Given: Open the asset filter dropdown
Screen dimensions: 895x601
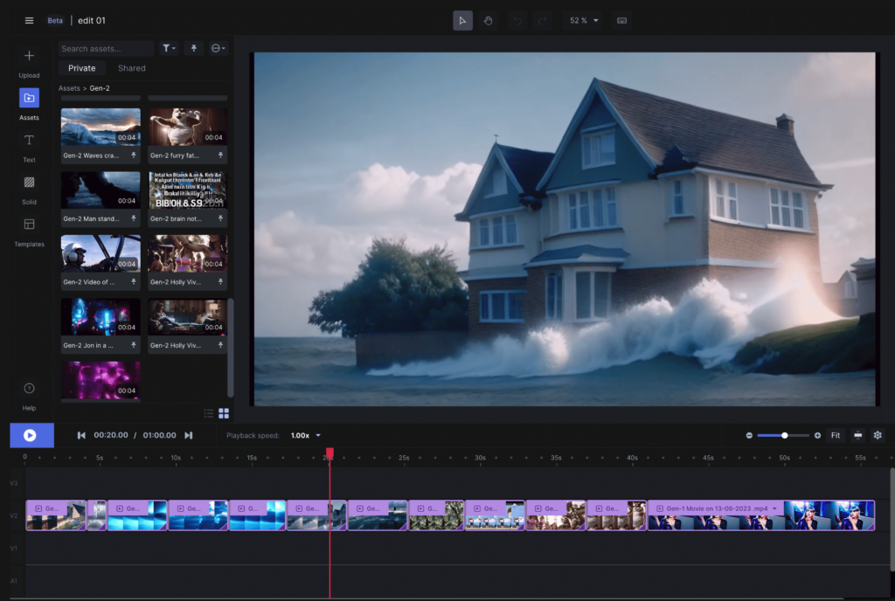Looking at the screenshot, I should 169,49.
